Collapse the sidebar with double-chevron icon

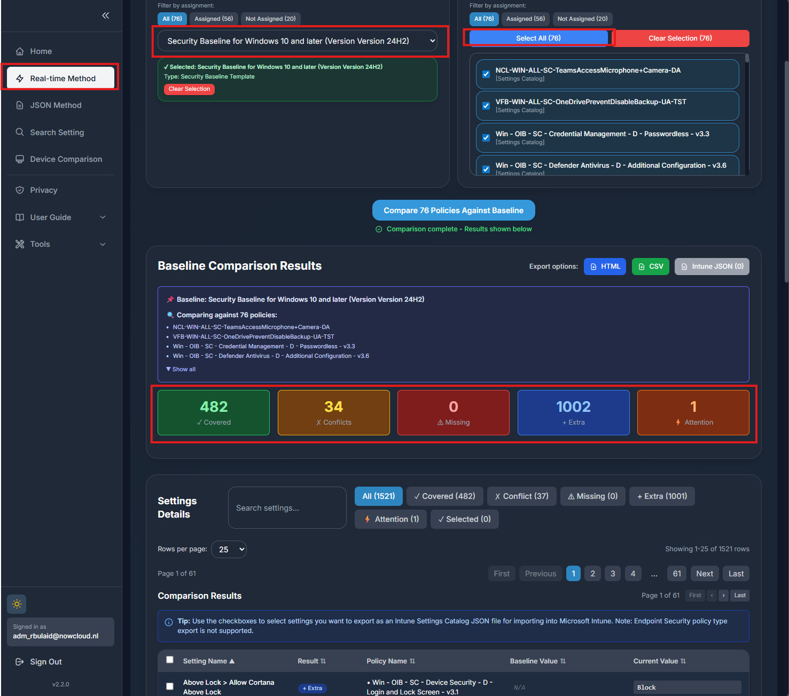click(x=105, y=15)
